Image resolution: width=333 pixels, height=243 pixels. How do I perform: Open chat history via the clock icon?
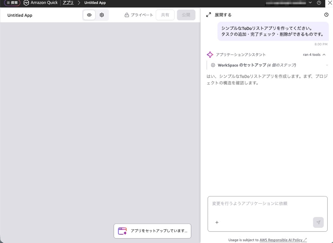click(x=326, y=14)
